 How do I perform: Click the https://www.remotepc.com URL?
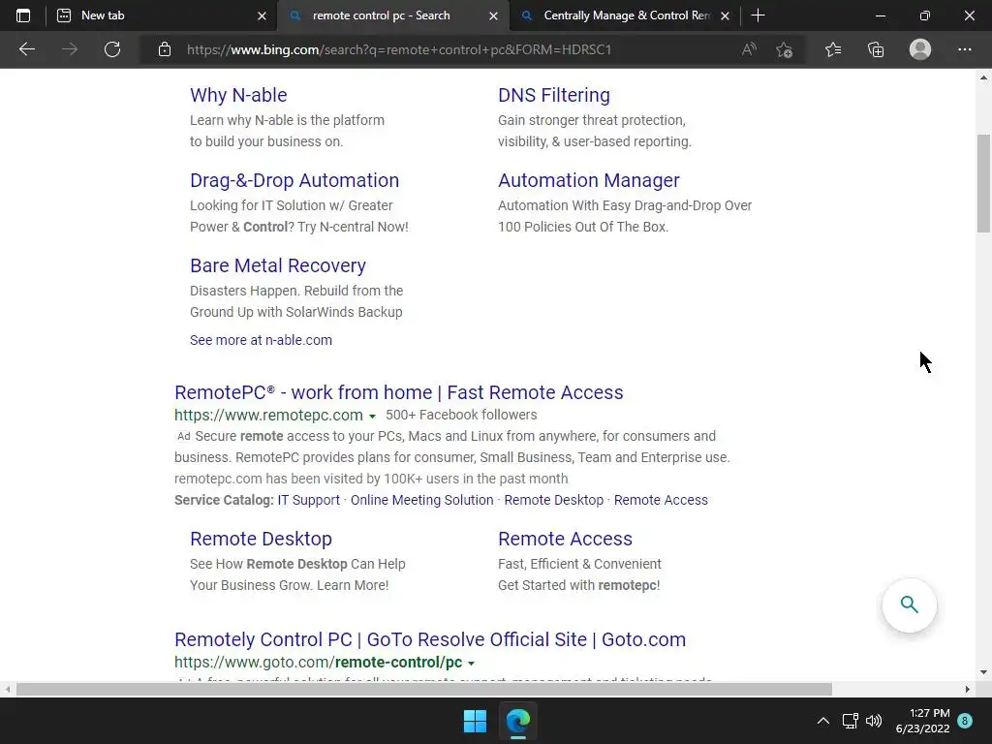(x=269, y=415)
